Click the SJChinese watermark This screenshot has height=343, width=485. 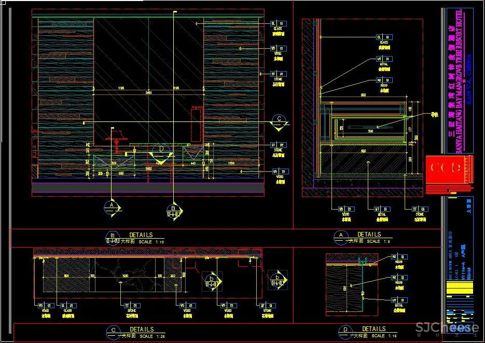pos(446,328)
